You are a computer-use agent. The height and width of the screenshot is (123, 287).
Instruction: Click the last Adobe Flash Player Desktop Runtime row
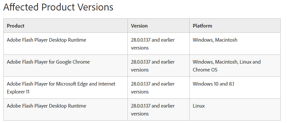tap(142, 110)
